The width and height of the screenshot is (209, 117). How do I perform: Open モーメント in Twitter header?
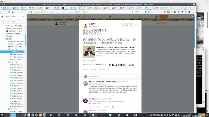click(x=68, y=16)
